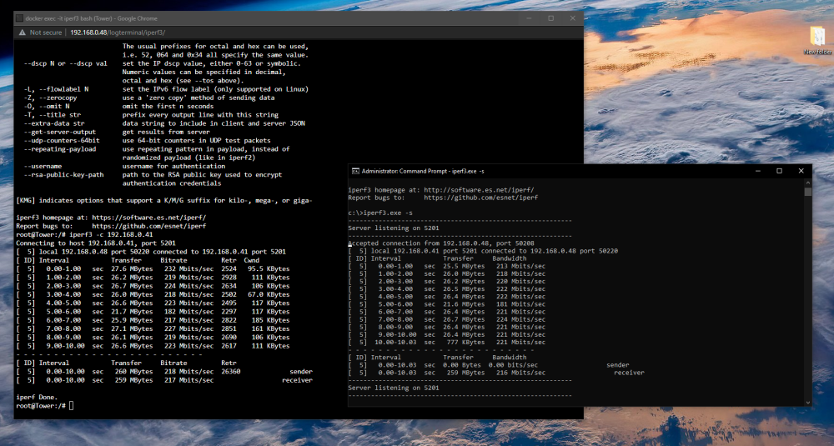Screen dimensions: 834x446
Task: Click the iperf Done. message
Action: click(37, 397)
